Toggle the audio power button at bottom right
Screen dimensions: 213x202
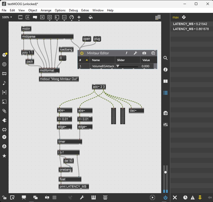click(x=165, y=197)
